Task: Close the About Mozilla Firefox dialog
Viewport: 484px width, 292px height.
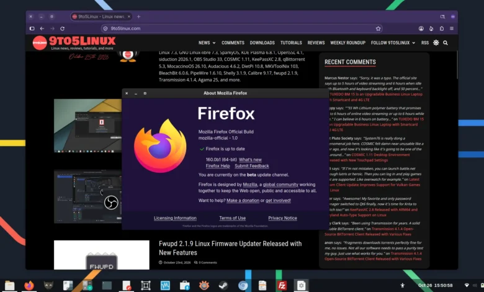Action: 127,93
